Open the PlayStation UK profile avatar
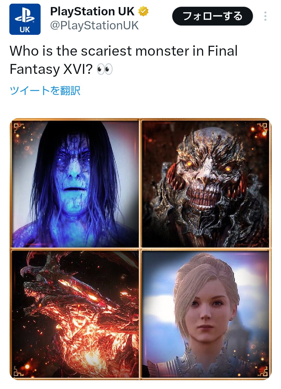 click(x=25, y=19)
